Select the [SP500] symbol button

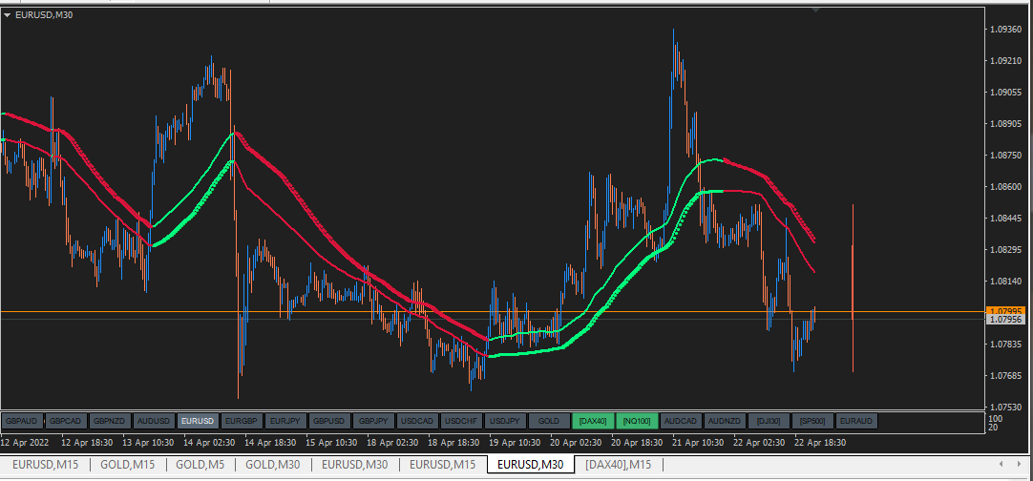812,421
